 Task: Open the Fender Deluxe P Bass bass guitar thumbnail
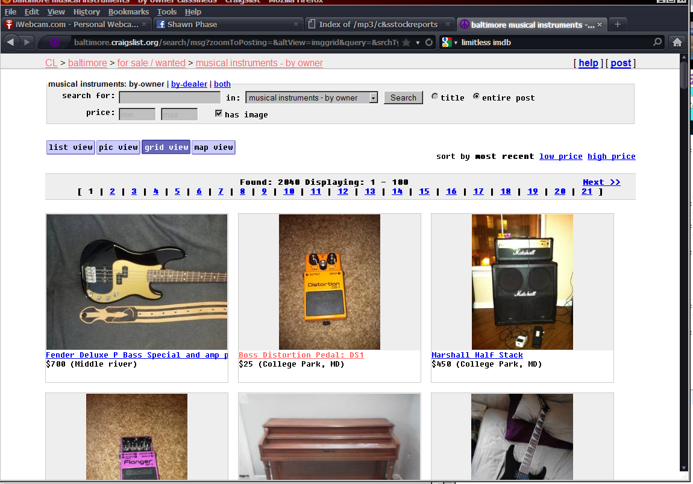(137, 282)
